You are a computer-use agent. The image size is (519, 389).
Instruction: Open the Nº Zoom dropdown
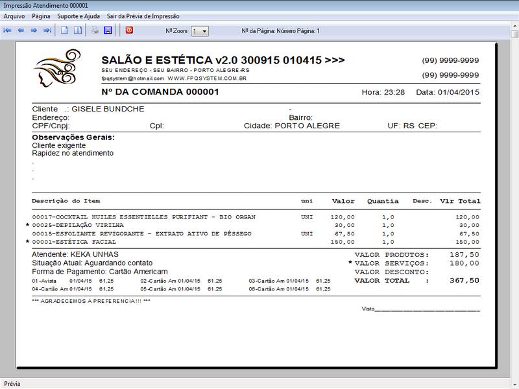click(200, 31)
